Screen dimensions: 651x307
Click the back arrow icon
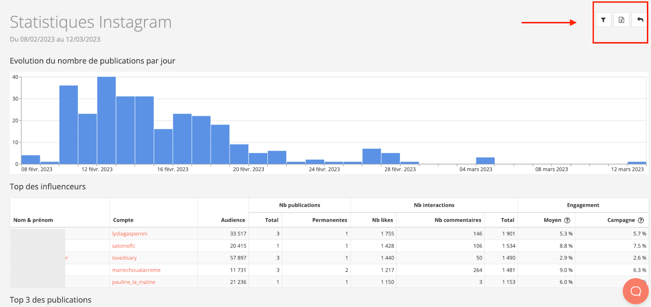pos(640,20)
